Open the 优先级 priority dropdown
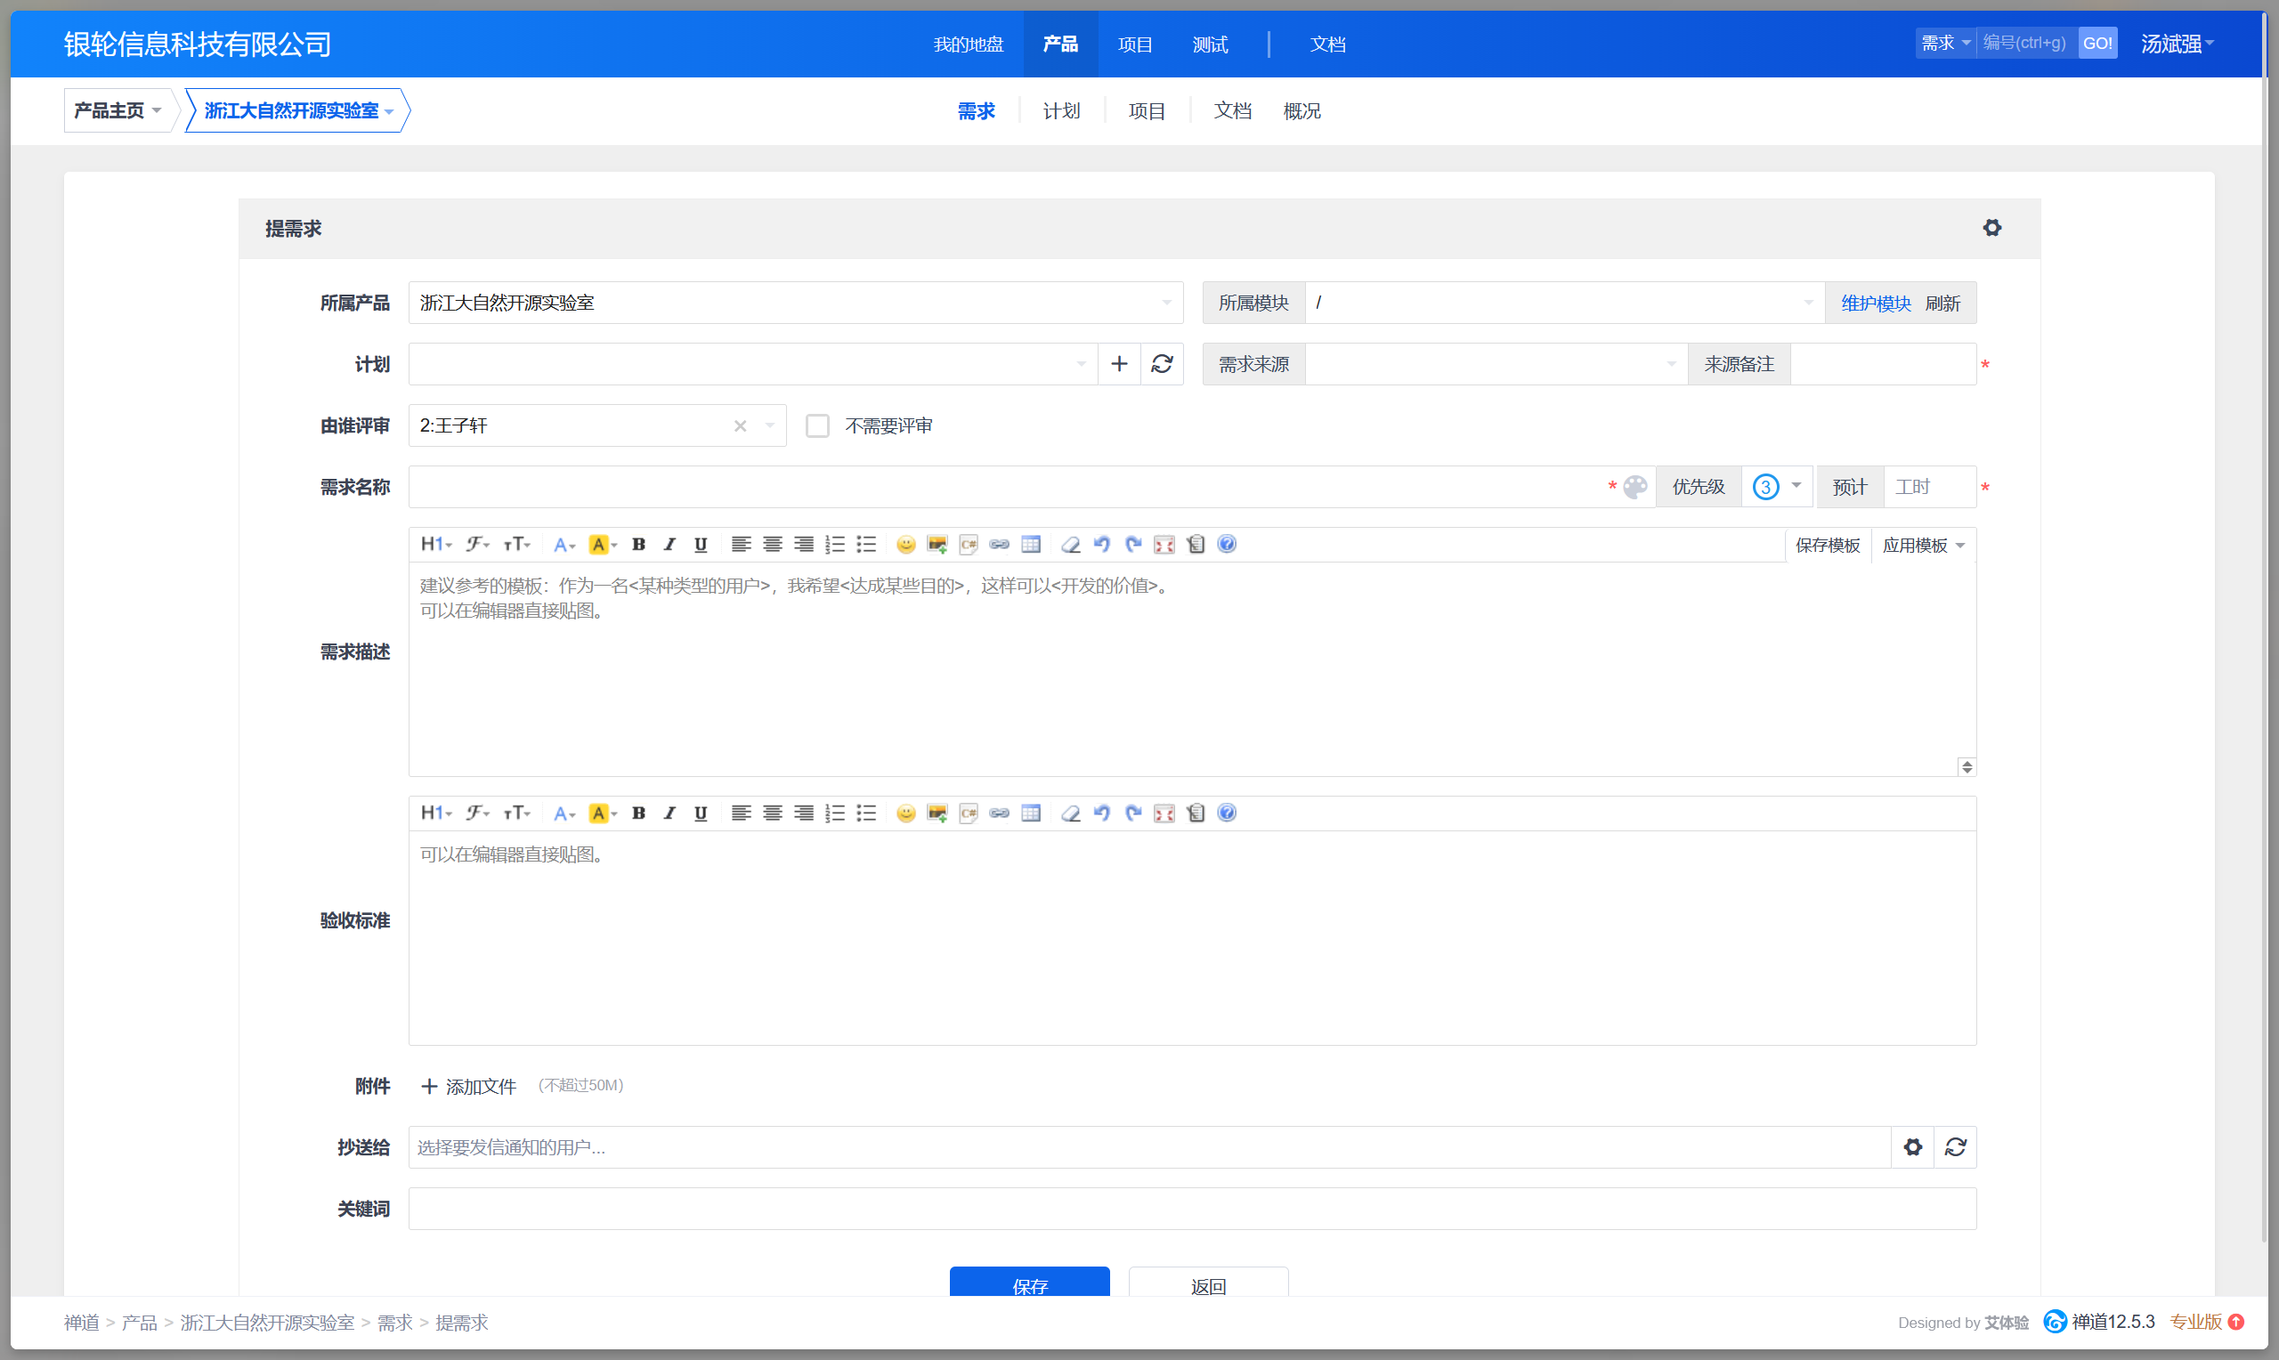Screen dimensions: 2279x1360 pyautogui.click(x=1777, y=487)
